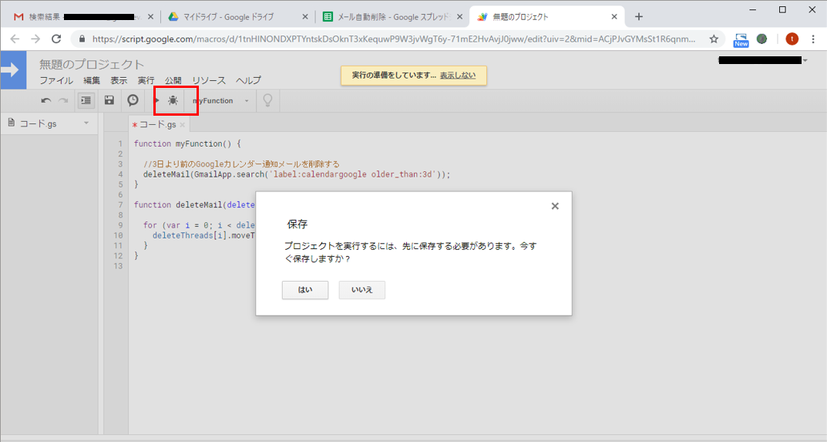Open dropdown arrow beside コード.gs in sidebar
The image size is (827, 442).
pyautogui.click(x=86, y=123)
